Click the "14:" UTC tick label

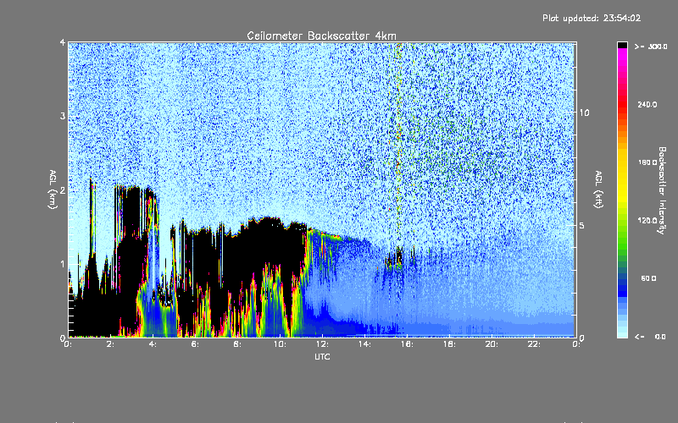click(364, 344)
